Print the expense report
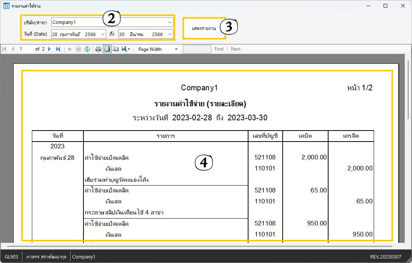412x263 pixels. click(x=98, y=49)
